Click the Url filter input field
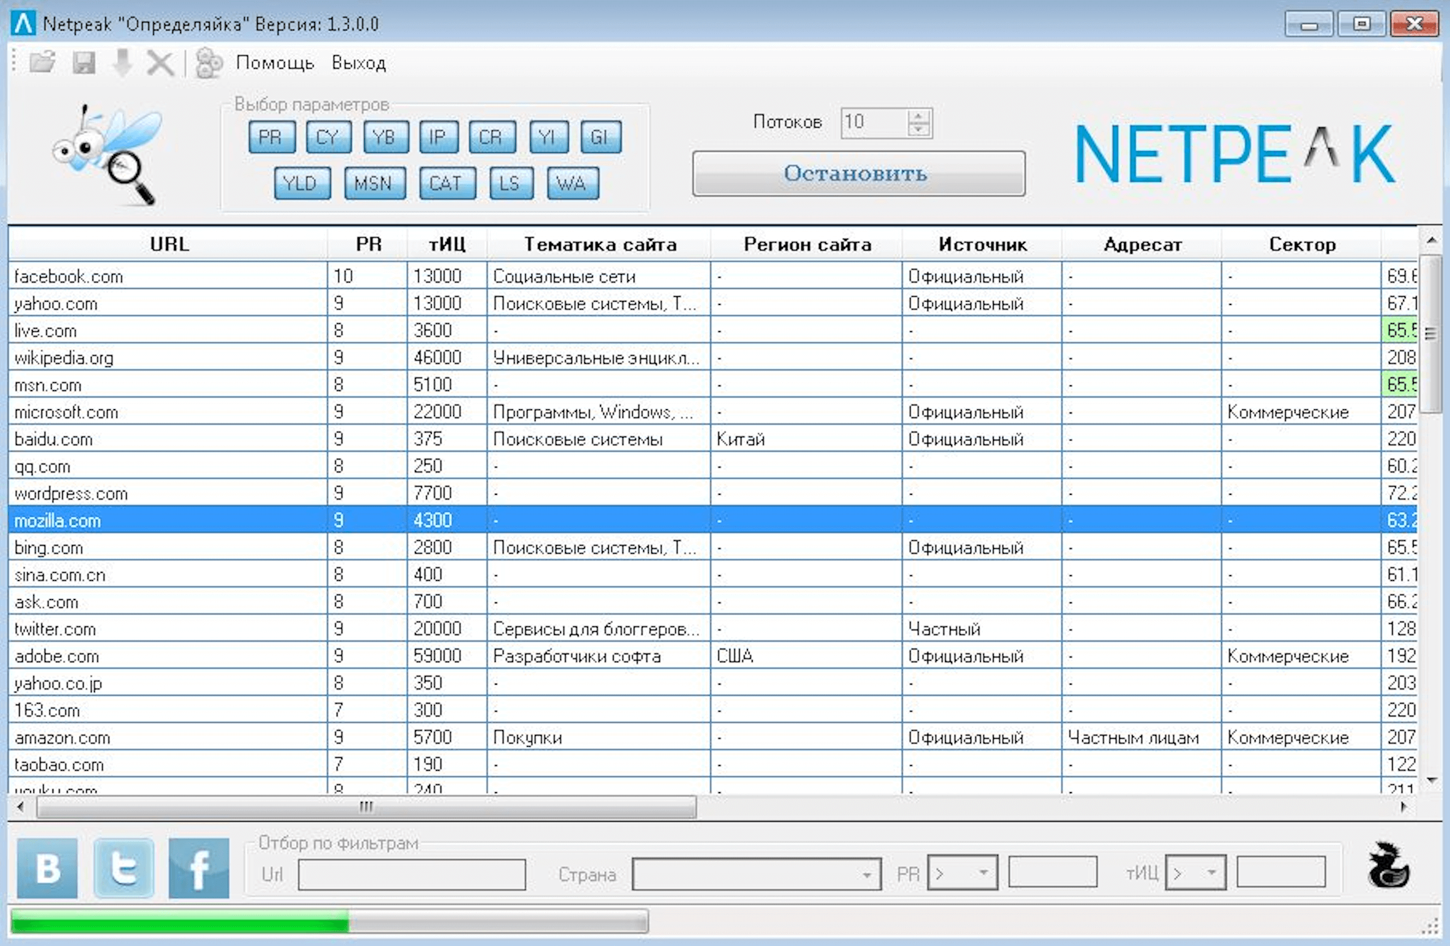Image resolution: width=1450 pixels, height=946 pixels. 412,874
